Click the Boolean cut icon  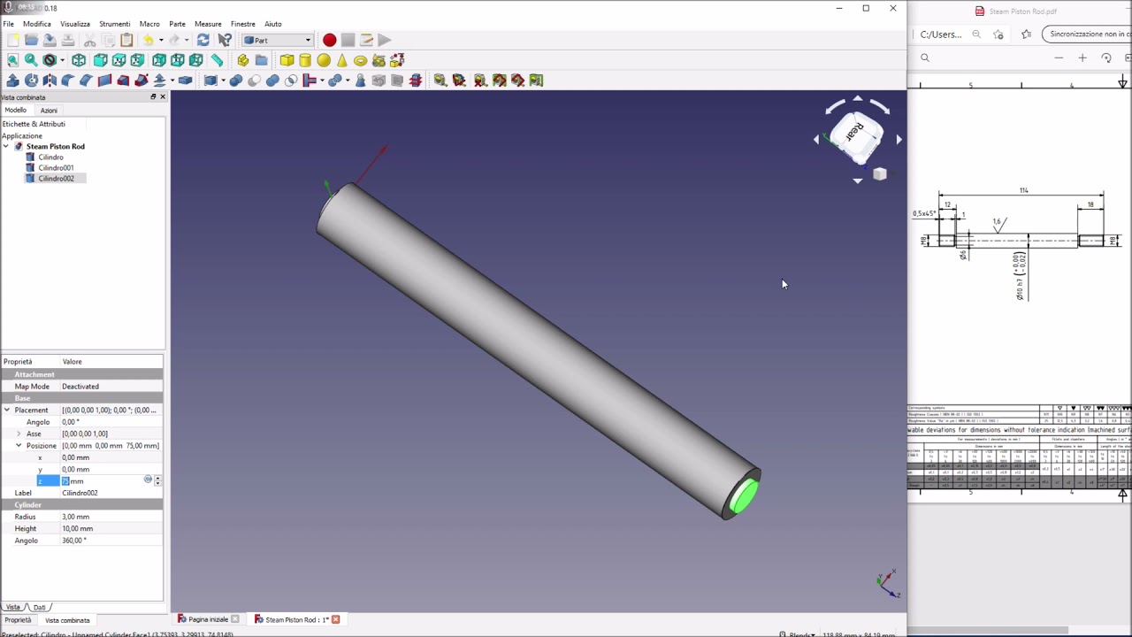[254, 81]
